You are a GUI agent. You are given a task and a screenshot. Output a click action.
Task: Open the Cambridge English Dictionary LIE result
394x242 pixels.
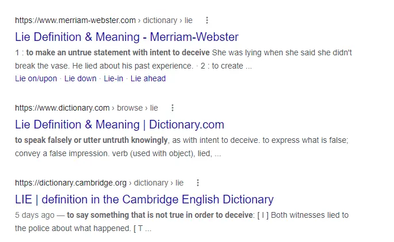coord(144,200)
